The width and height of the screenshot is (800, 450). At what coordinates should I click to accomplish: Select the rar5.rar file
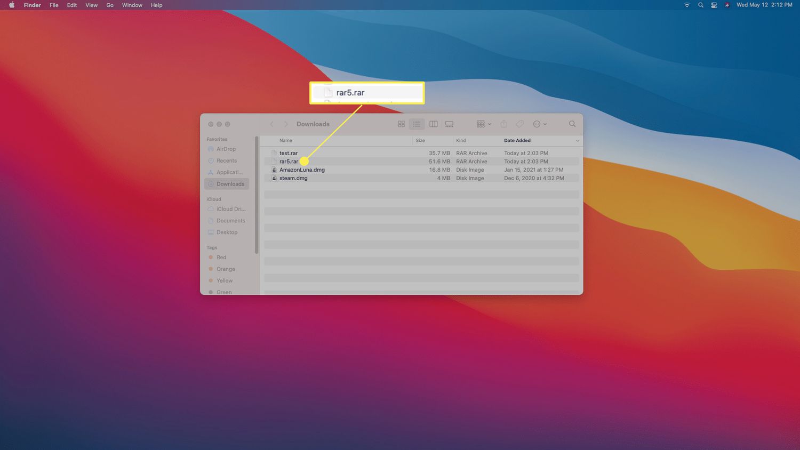point(289,162)
